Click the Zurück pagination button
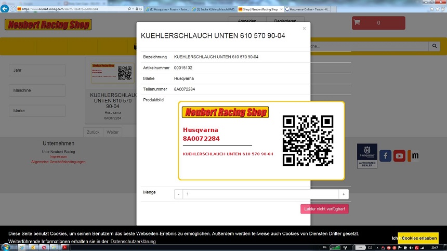 [x=93, y=132]
